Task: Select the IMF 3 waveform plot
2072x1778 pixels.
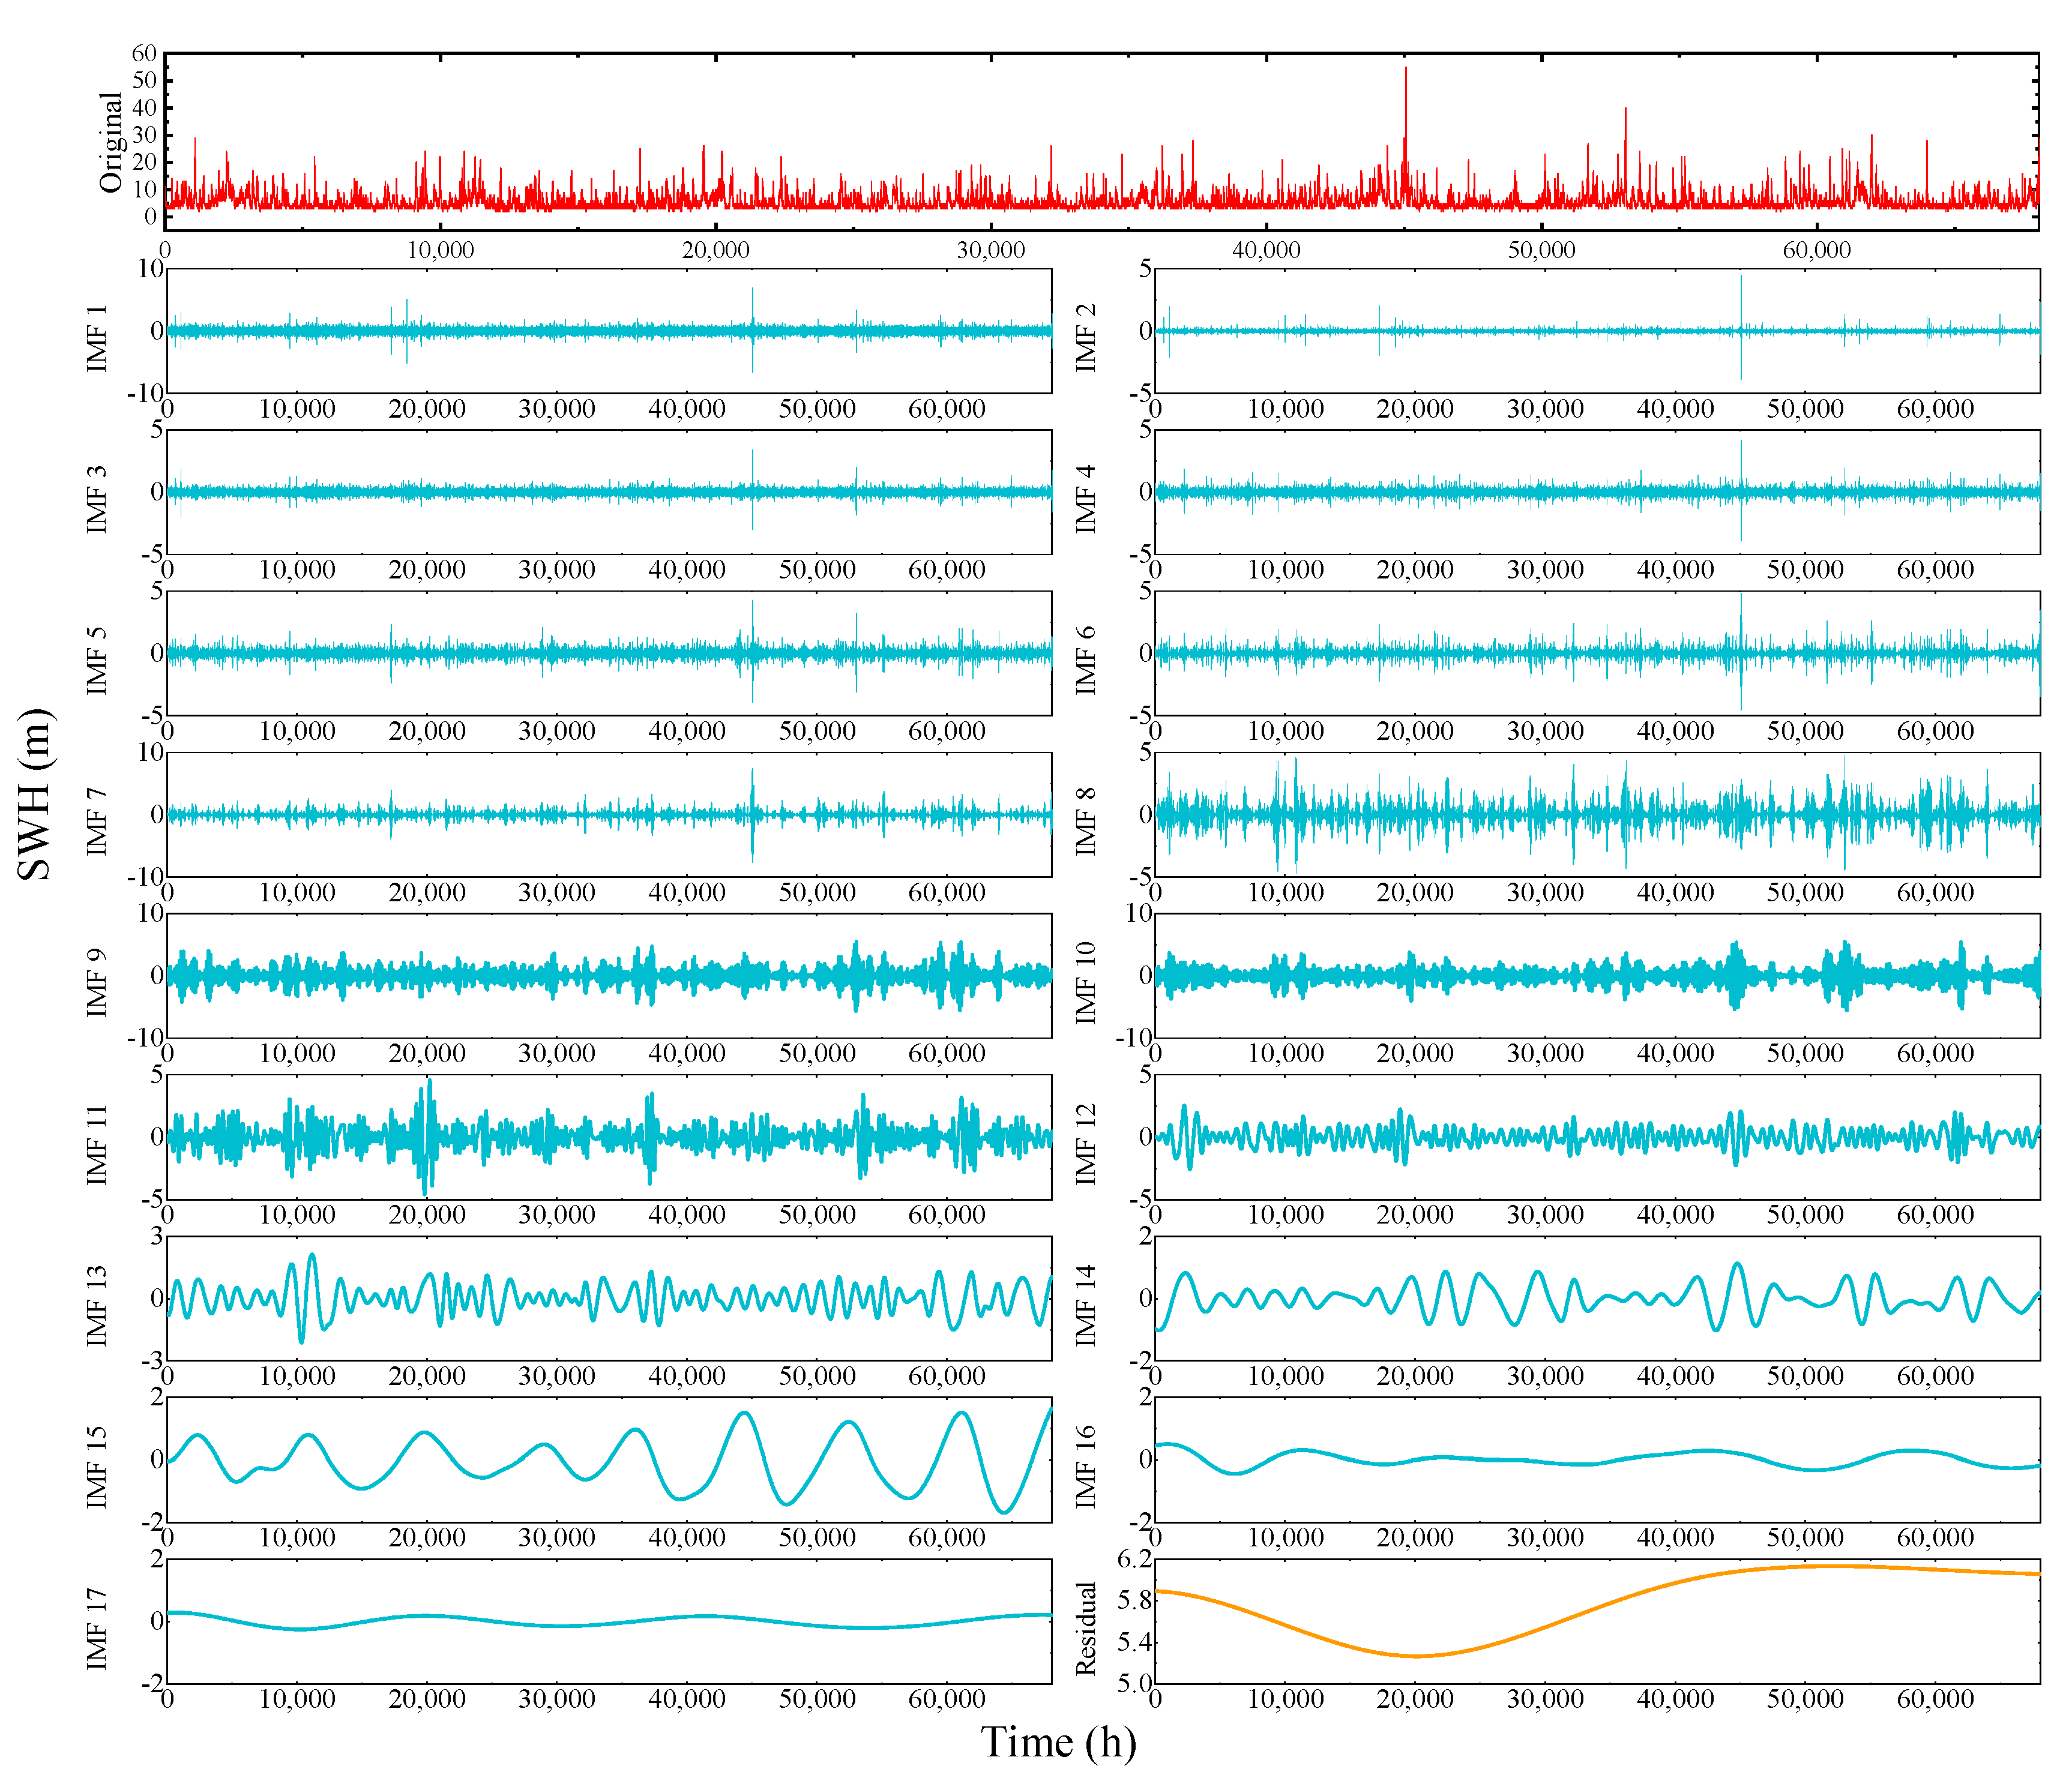Action: [609, 492]
